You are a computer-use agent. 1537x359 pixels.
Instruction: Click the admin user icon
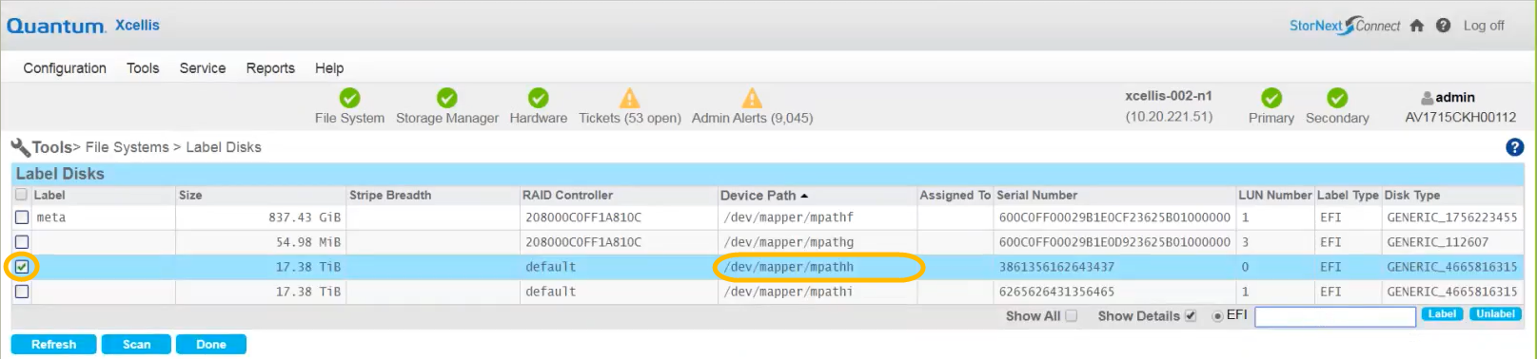pos(1427,98)
